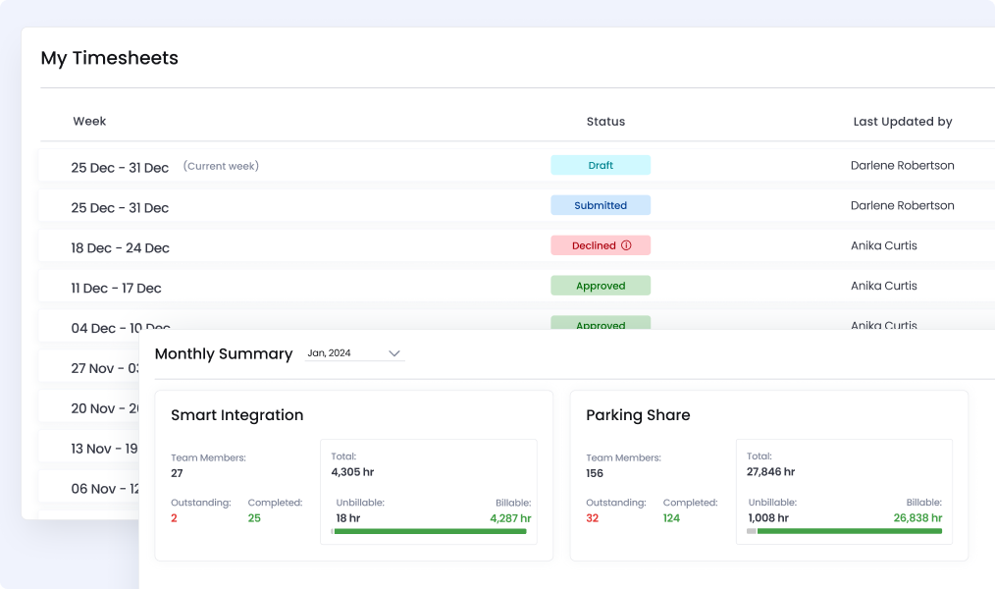The width and height of the screenshot is (995, 589).
Task: Open the 18 Dec - 24 Dec timesheet
Action: 120,248
